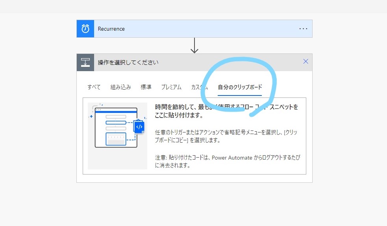Expand the Recurrence trigger card by its title
The width and height of the screenshot is (387, 226).
[x=111, y=29]
